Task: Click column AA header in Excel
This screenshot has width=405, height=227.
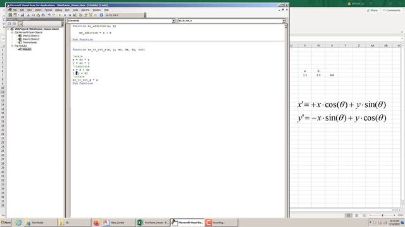Action: (x=372, y=45)
